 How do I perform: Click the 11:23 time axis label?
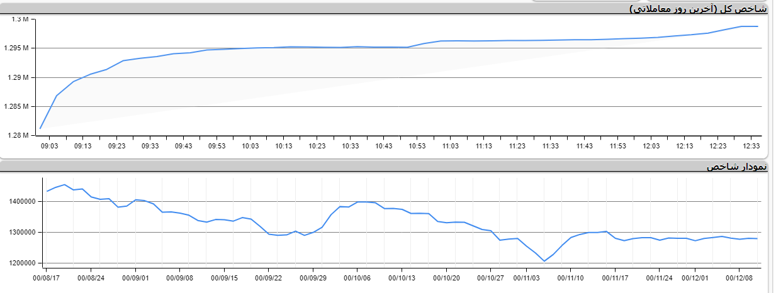517,146
